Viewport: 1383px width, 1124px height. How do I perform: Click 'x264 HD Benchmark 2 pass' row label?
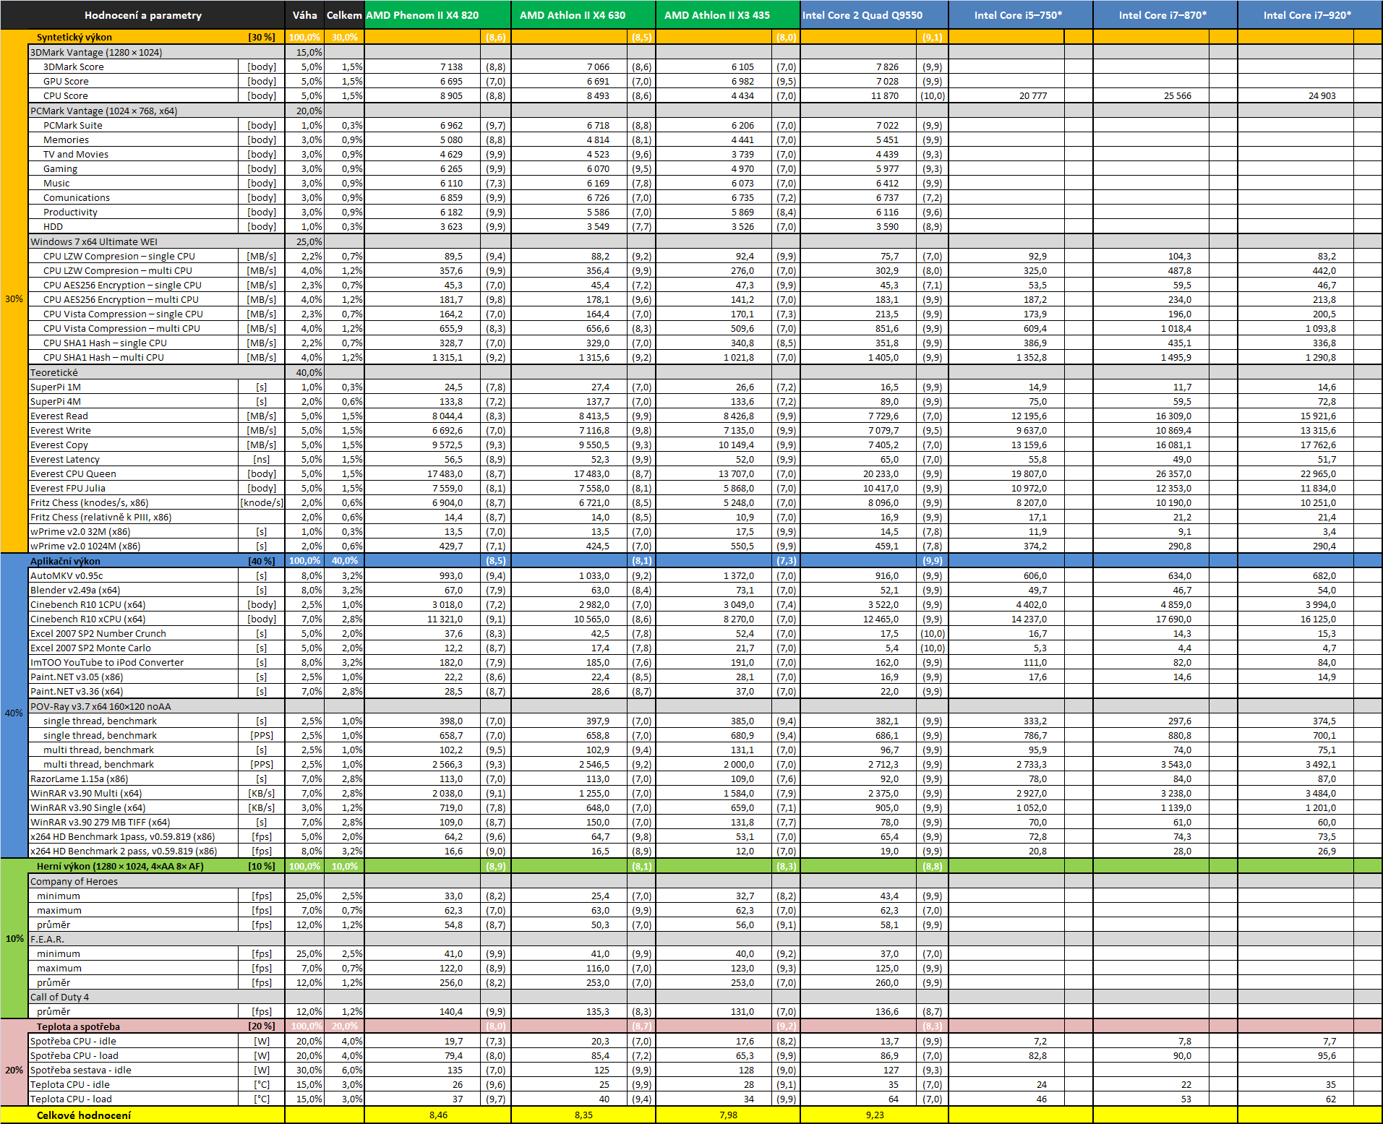(x=124, y=851)
